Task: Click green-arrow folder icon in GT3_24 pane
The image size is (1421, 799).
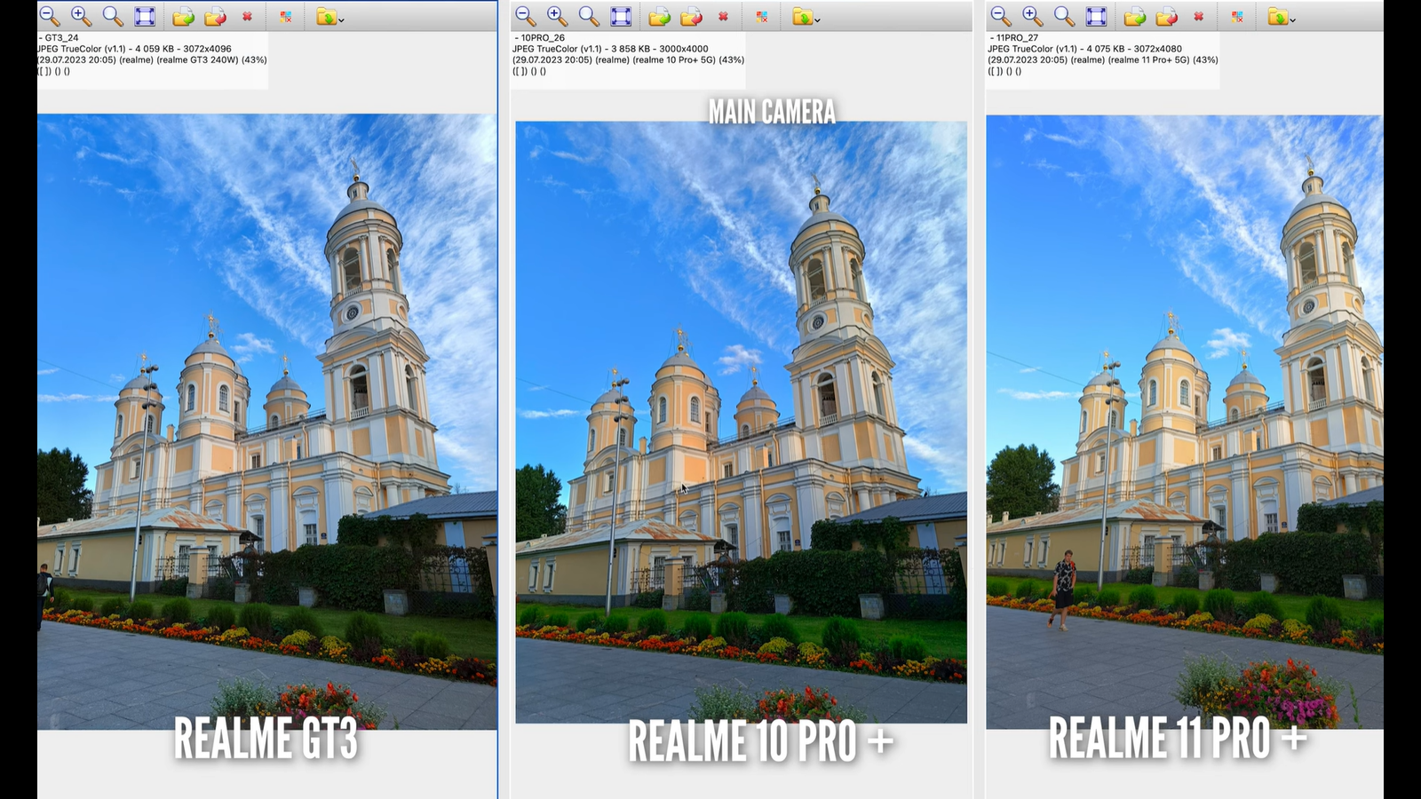Action: coord(183,16)
